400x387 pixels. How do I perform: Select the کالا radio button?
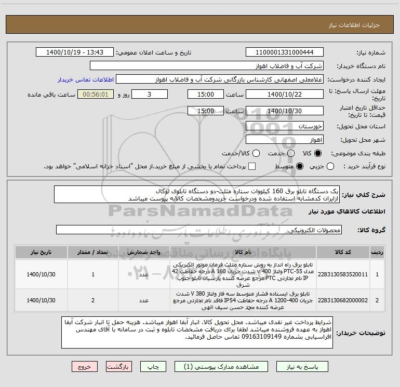click(x=318, y=153)
